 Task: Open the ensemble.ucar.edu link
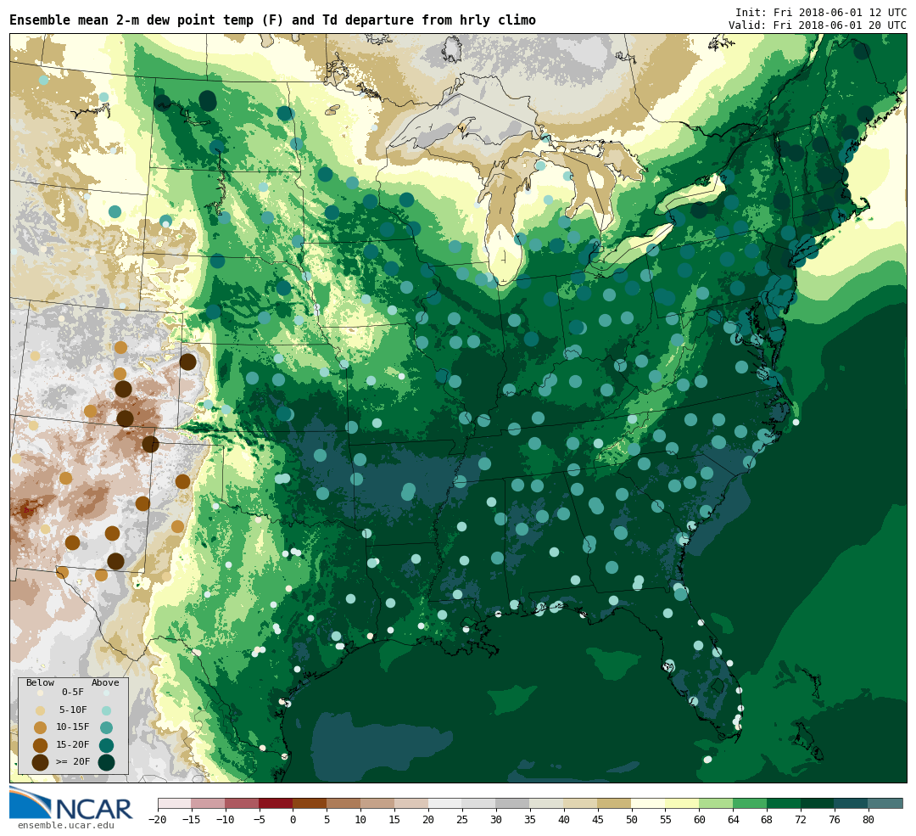coord(65,825)
